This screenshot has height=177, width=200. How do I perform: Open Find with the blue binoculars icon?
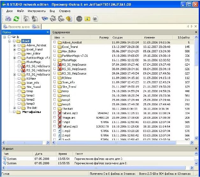click(45, 19)
